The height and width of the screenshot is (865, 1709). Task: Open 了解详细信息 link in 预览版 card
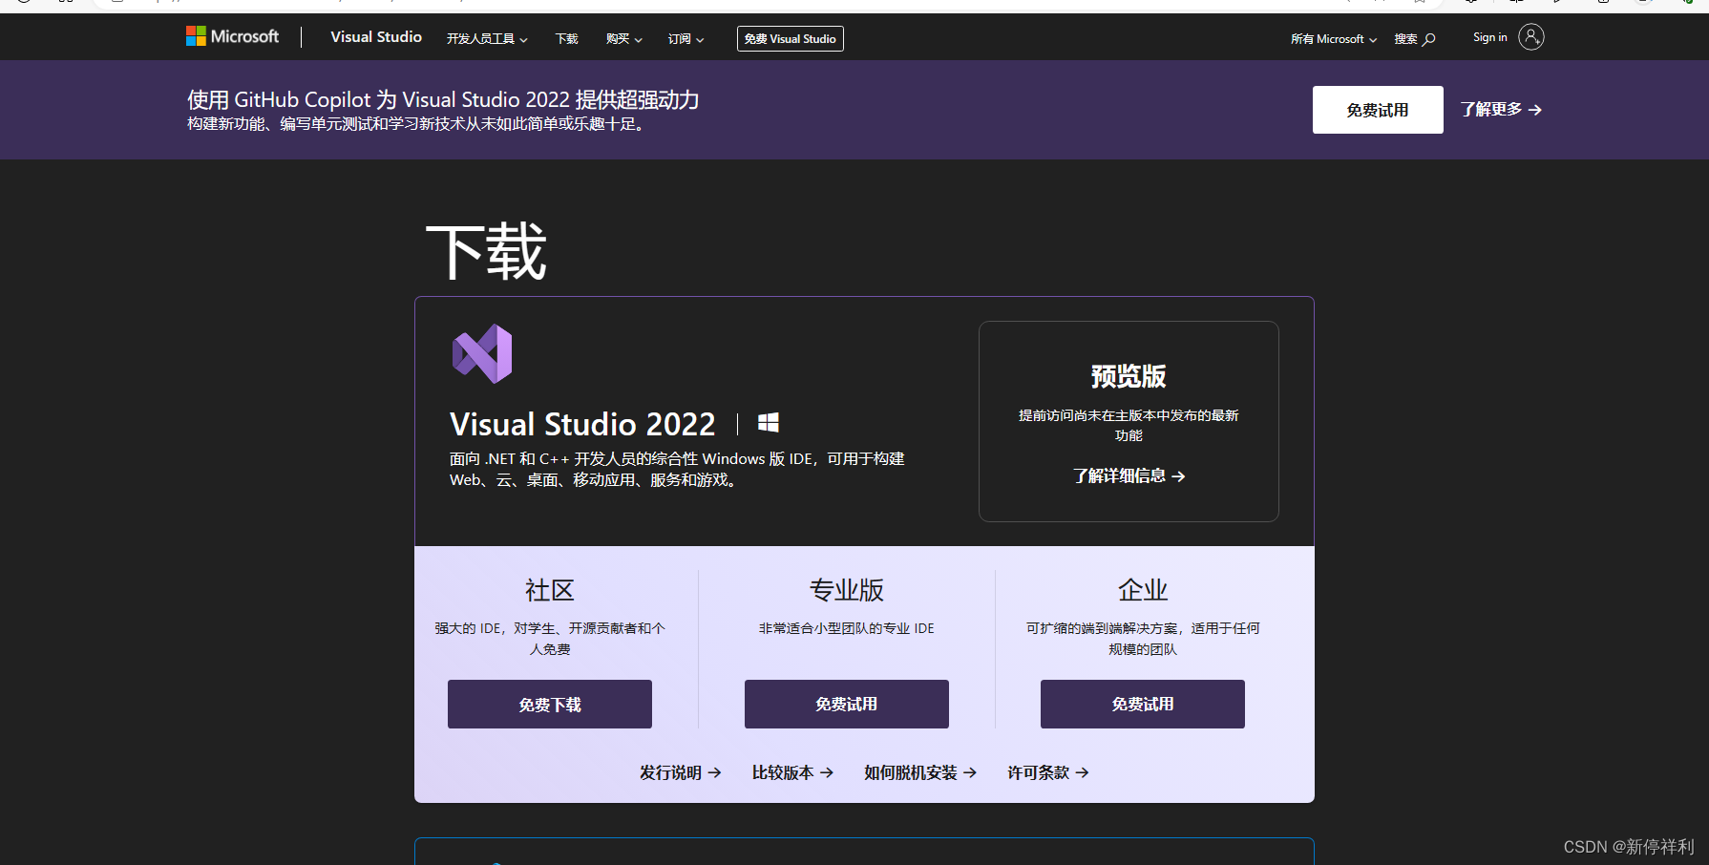(1129, 475)
